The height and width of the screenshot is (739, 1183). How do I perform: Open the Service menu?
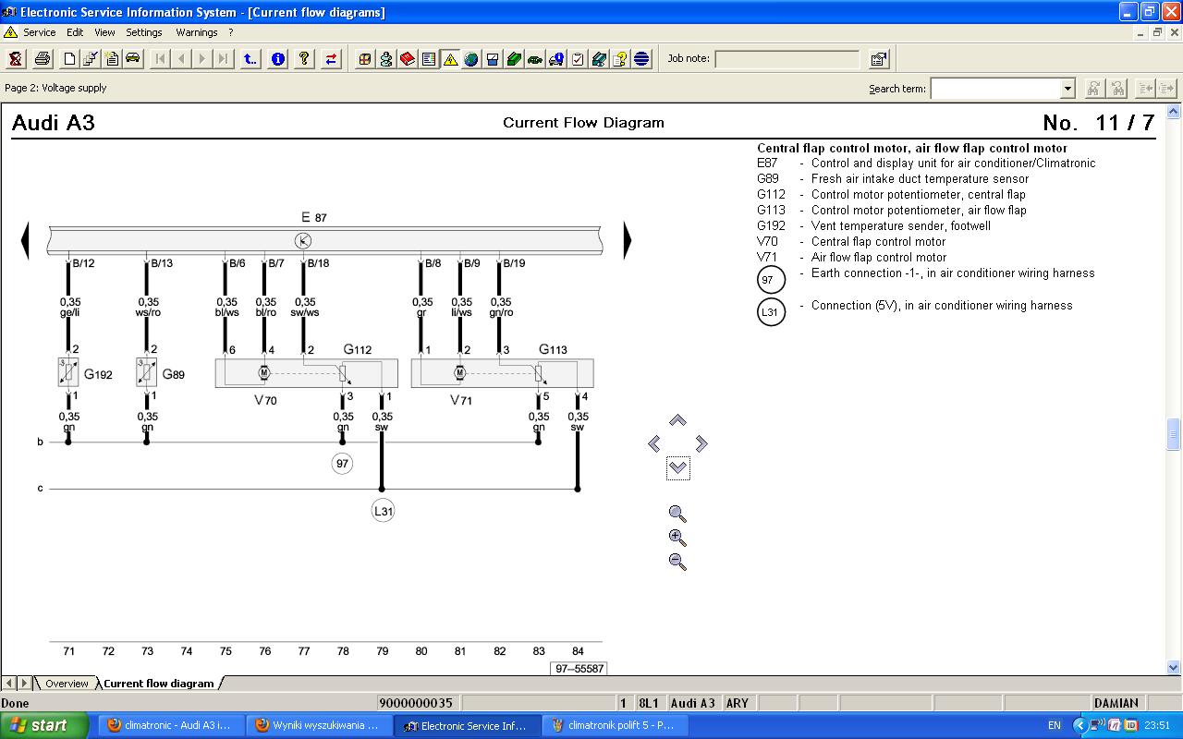click(x=39, y=32)
